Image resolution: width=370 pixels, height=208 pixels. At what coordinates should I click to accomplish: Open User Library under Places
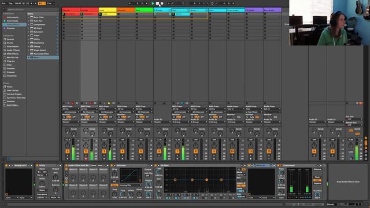click(13, 91)
